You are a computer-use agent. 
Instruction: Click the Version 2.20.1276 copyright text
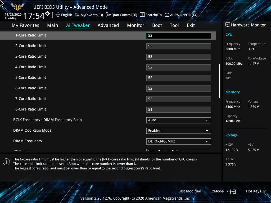[135, 198]
